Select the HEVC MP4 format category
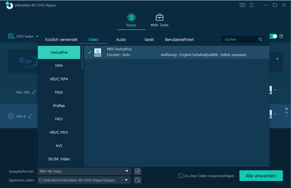The height and width of the screenshot is (188, 291). [59, 79]
